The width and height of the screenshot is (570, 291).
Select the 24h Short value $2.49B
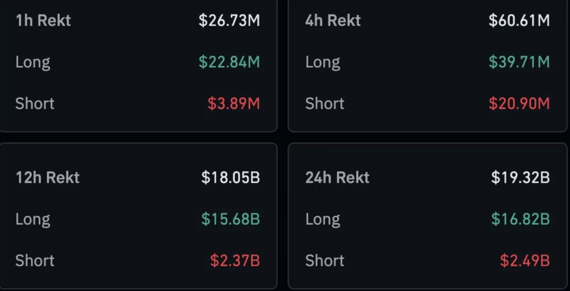[x=524, y=260]
